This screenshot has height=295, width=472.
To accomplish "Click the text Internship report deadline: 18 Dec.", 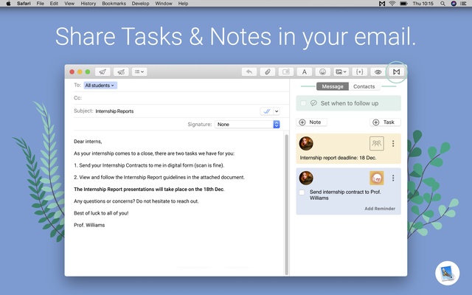I will pos(338,158).
